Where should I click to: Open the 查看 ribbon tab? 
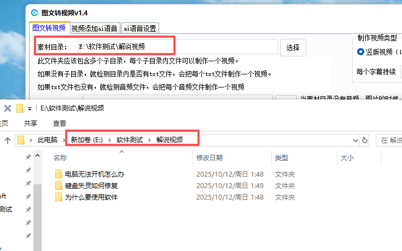point(60,124)
